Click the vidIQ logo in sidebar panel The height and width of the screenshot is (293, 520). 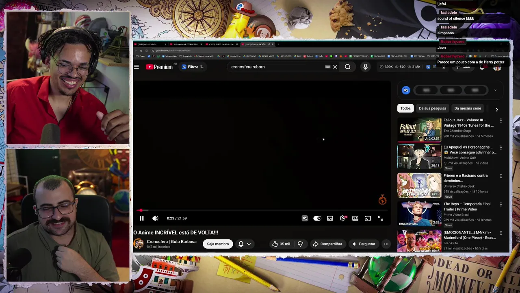(406, 90)
